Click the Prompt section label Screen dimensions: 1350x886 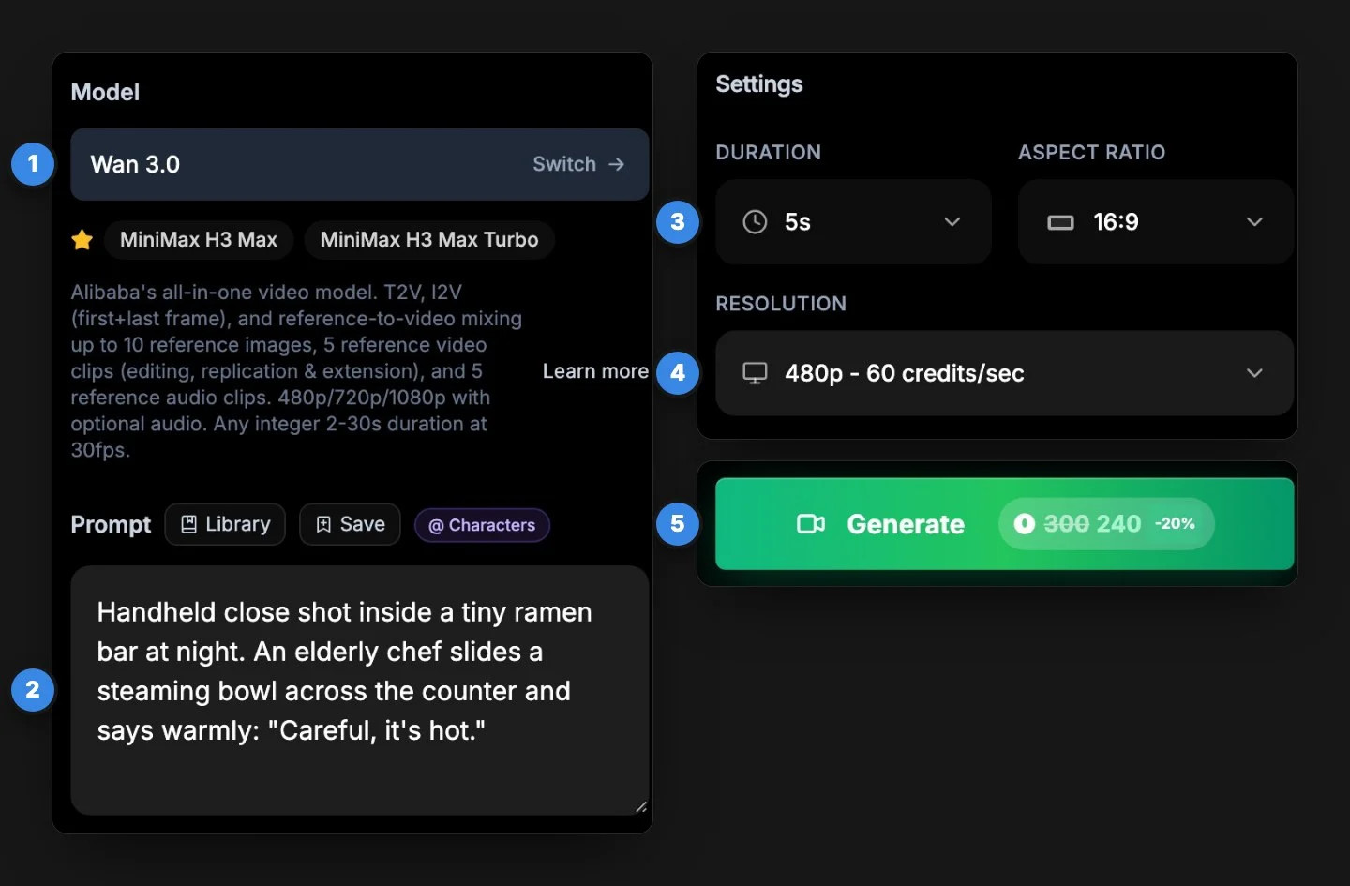pyautogui.click(x=111, y=524)
